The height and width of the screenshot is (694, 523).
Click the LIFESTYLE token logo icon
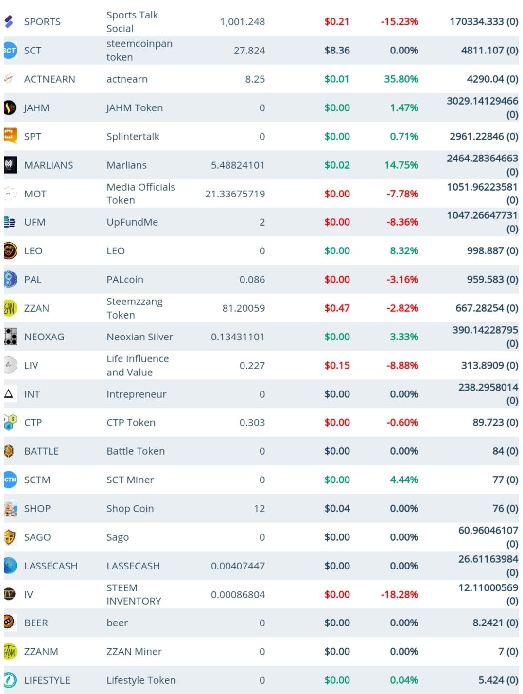pos(10,680)
